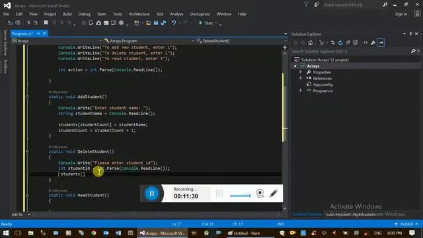This screenshot has width=423, height=238.
Task: Click Quick Launch search magnifier icon
Action: (x=385, y=5)
